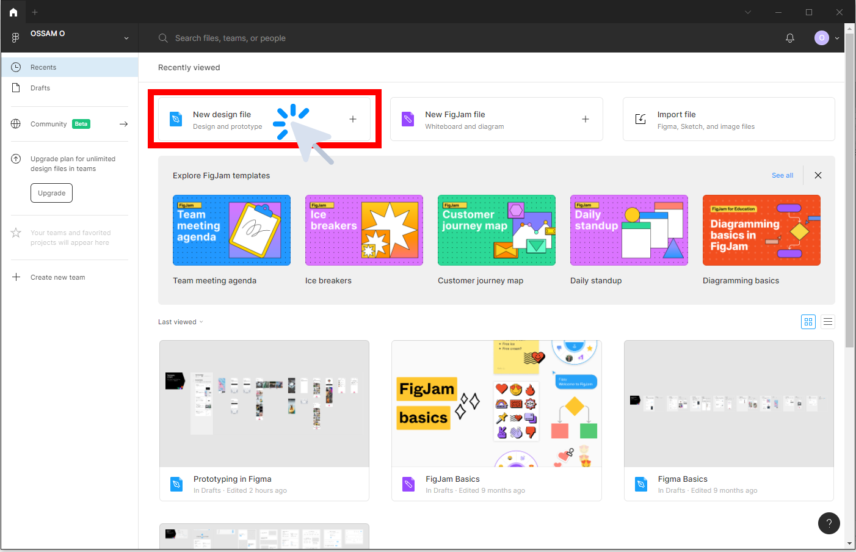Click the FigJam Basics title text

point(452,479)
